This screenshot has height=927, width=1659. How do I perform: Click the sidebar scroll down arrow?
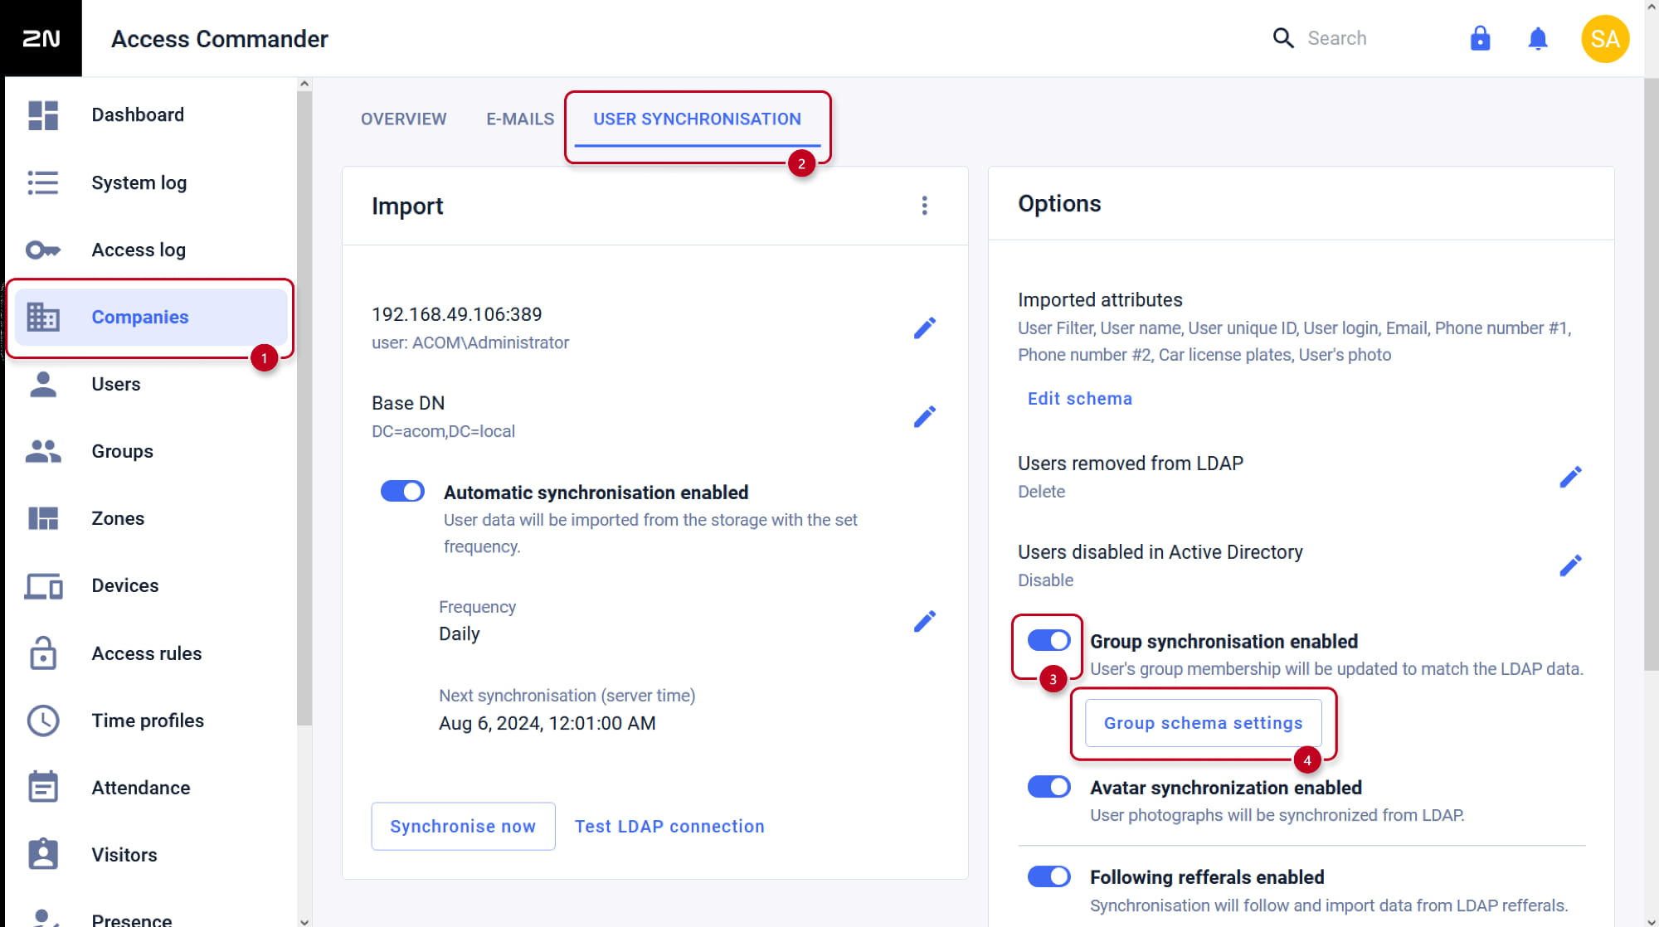[304, 920]
